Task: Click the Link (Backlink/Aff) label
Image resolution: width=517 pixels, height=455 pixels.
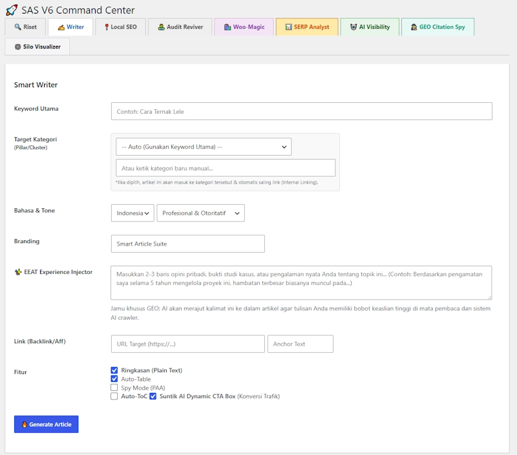Action: (40, 341)
